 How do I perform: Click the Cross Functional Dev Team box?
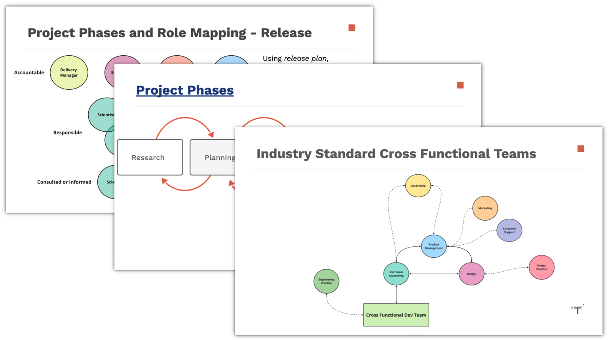pyautogui.click(x=396, y=315)
